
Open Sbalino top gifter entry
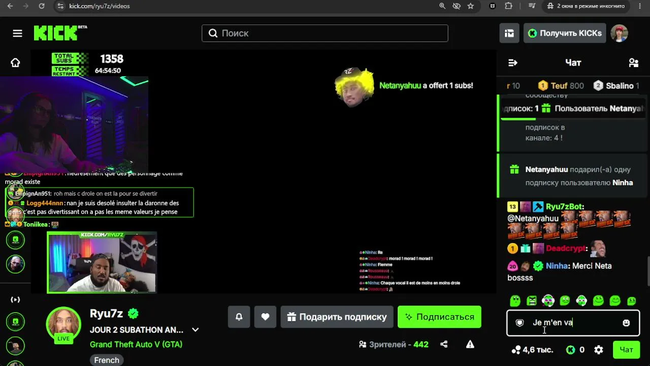(616, 86)
